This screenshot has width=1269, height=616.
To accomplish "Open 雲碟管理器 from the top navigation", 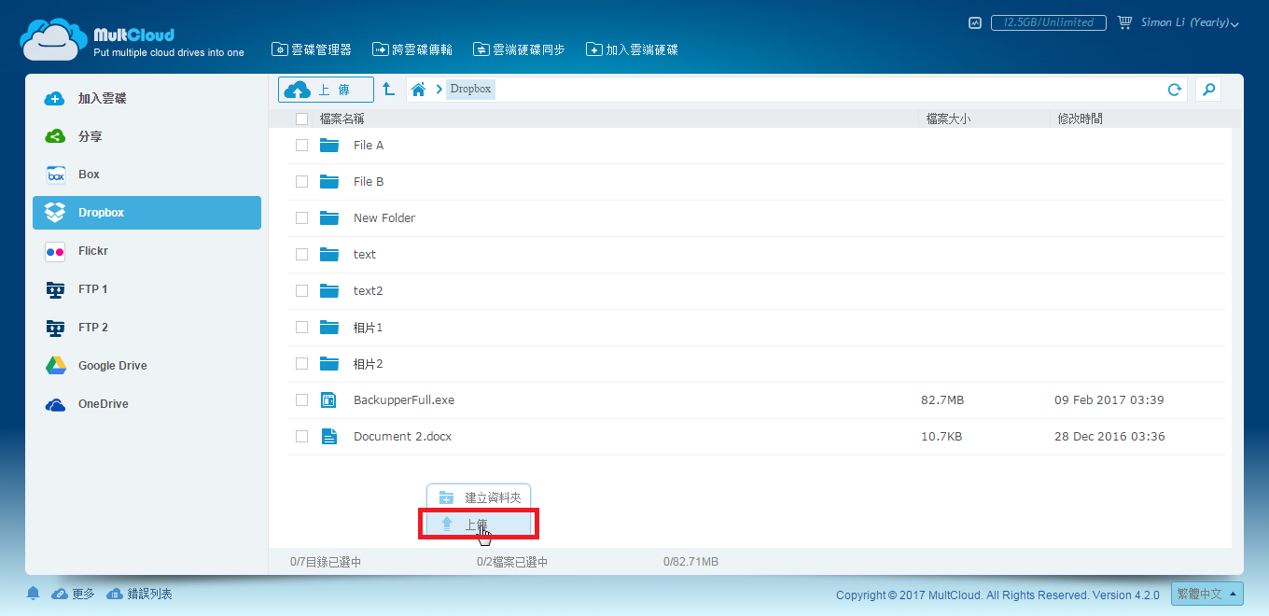I will pos(312,49).
